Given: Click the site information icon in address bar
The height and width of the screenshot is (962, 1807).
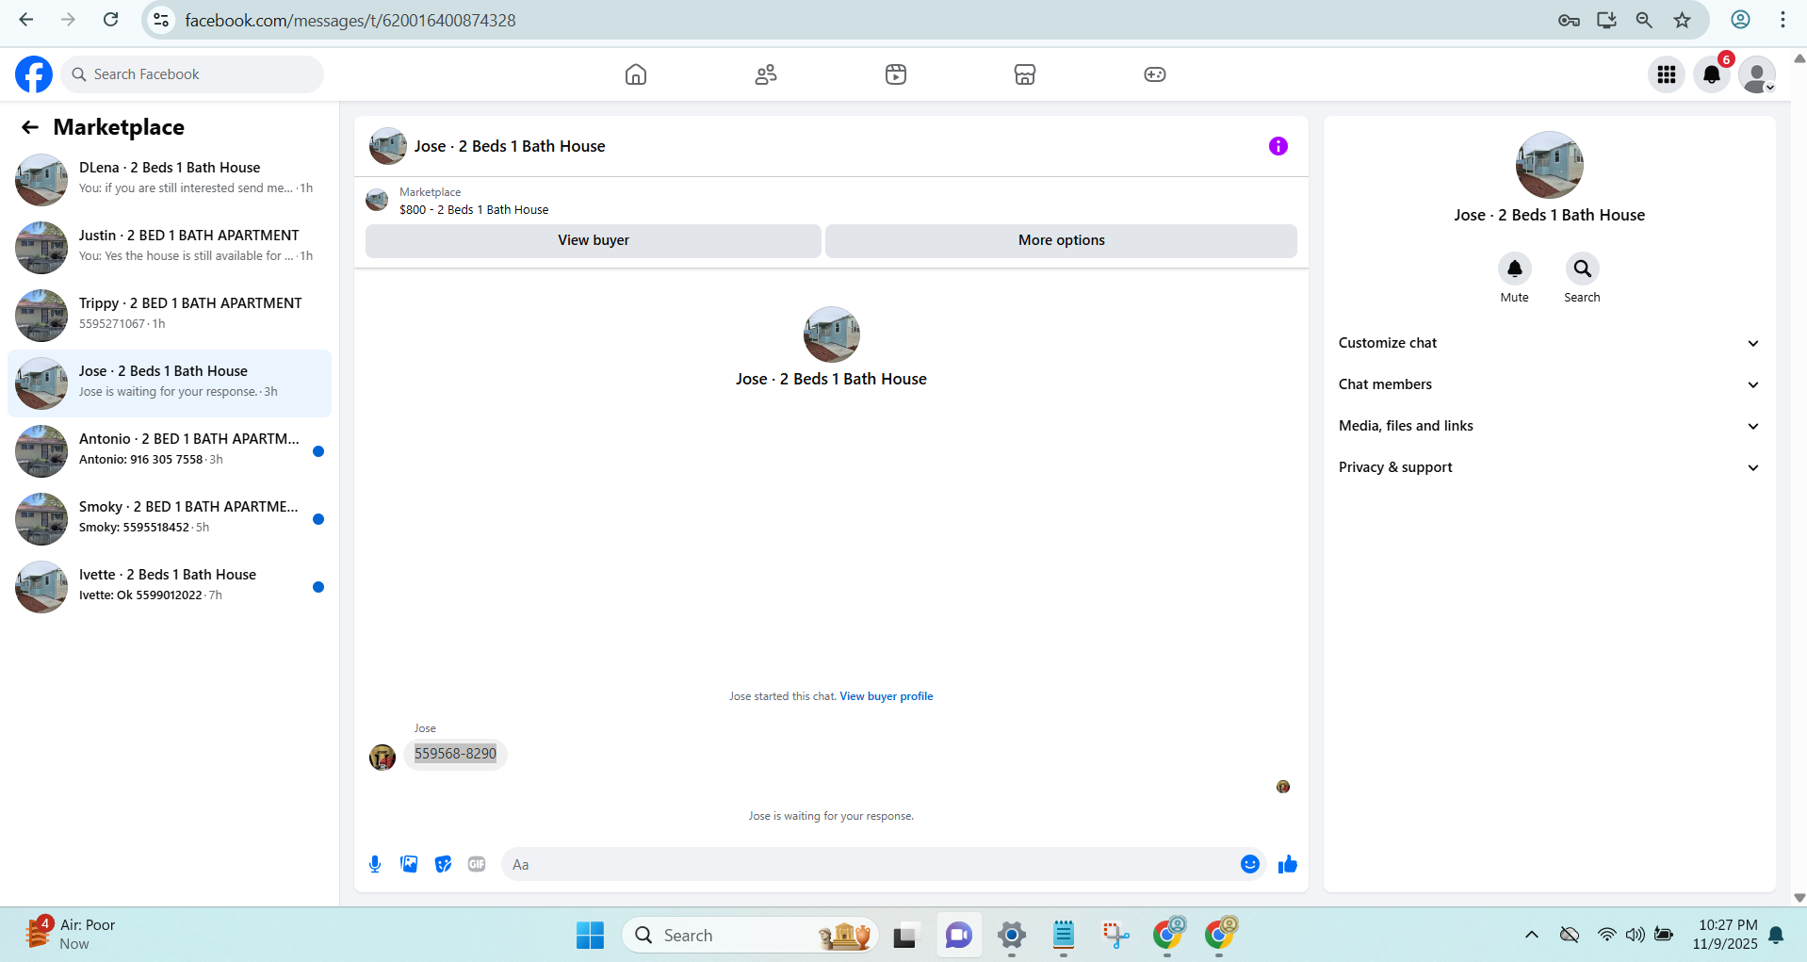Looking at the screenshot, I should [162, 20].
